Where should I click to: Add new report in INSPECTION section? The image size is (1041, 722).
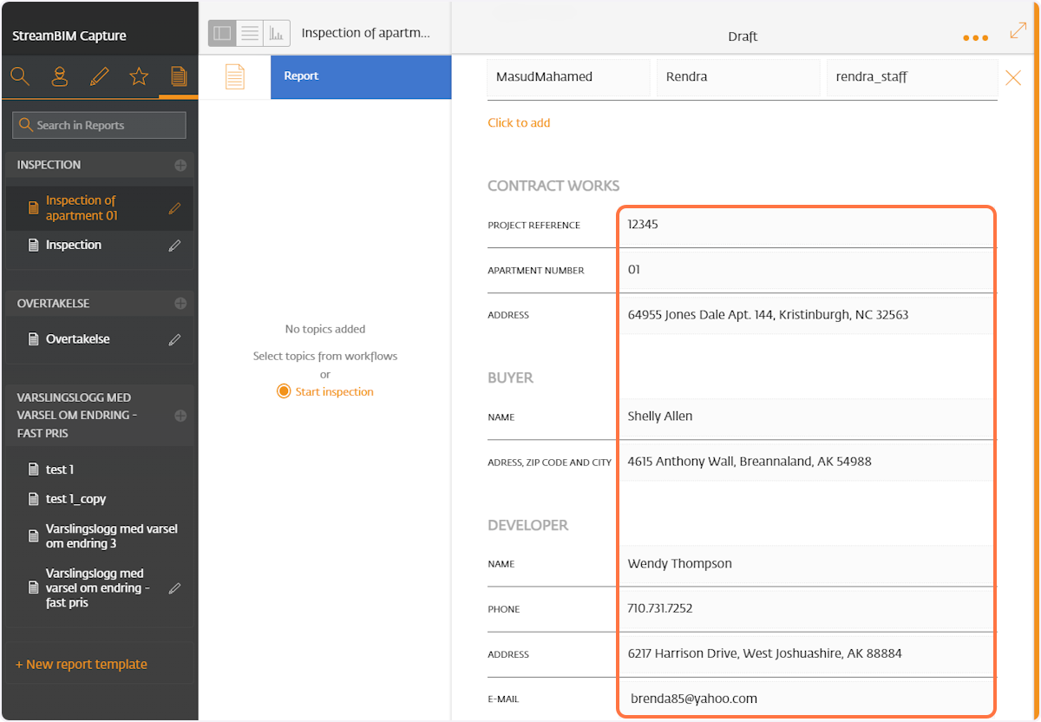point(180,165)
